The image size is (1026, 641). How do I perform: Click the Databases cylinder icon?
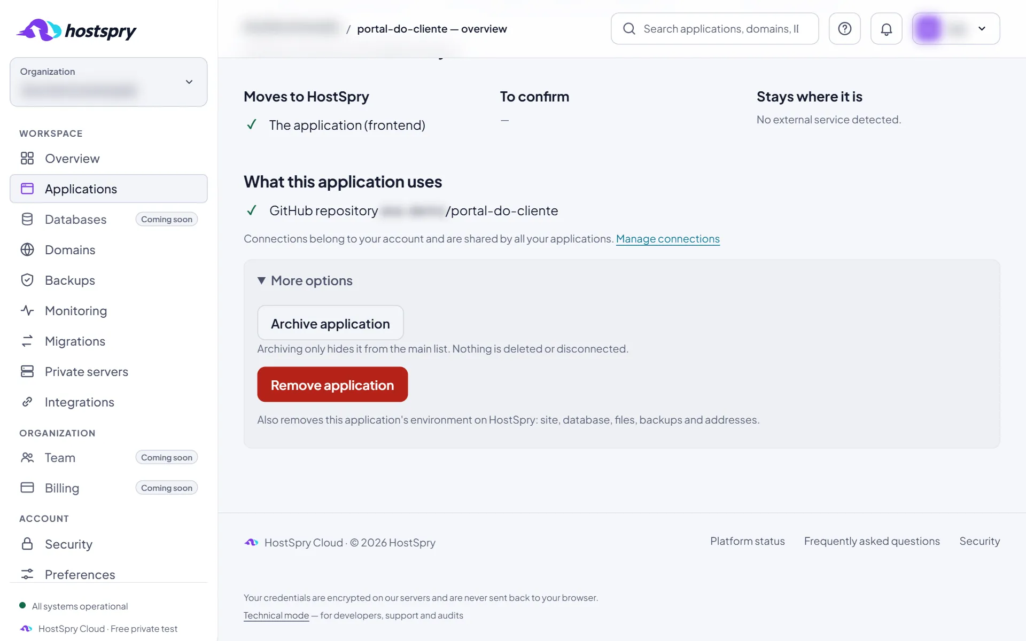[27, 219]
